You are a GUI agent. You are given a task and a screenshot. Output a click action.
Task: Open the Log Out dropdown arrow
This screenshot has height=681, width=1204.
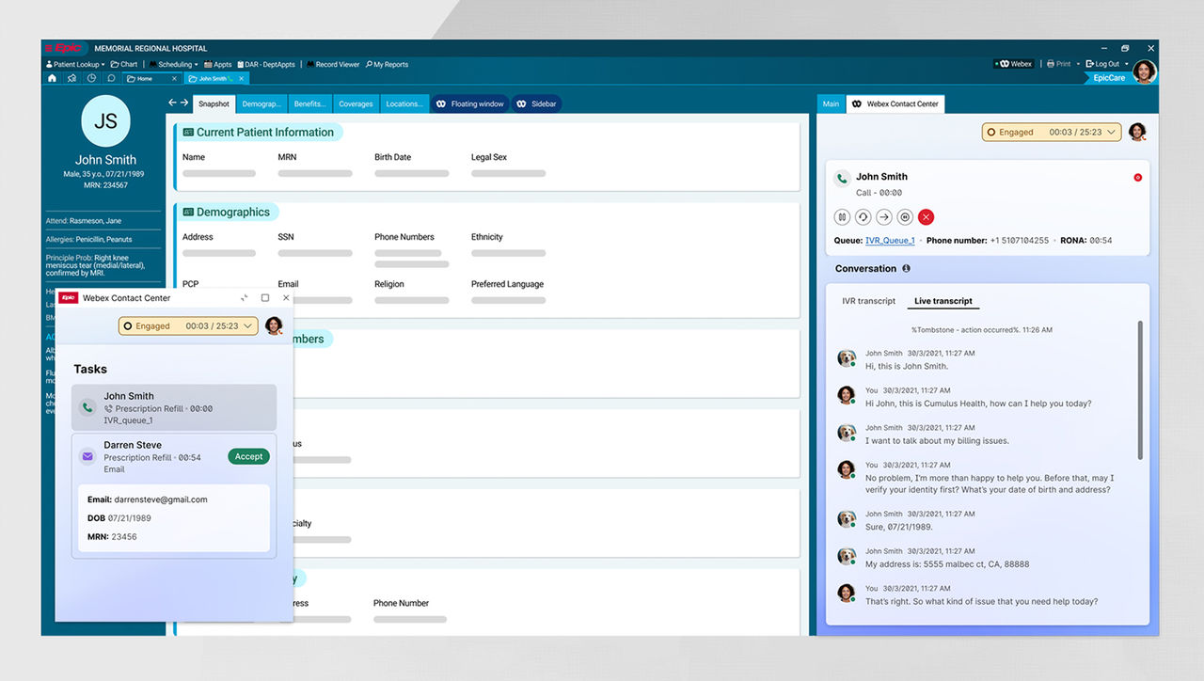click(x=1127, y=65)
